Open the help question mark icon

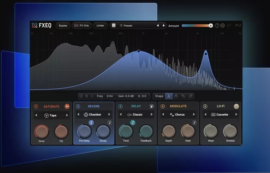tap(217, 25)
